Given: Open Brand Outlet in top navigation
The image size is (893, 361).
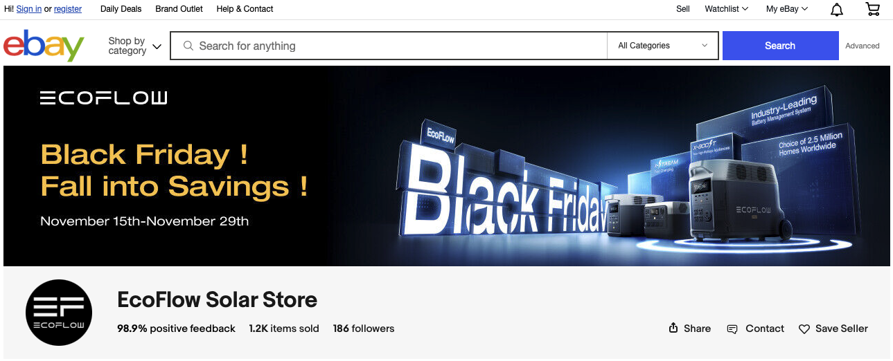Looking at the screenshot, I should pos(179,9).
